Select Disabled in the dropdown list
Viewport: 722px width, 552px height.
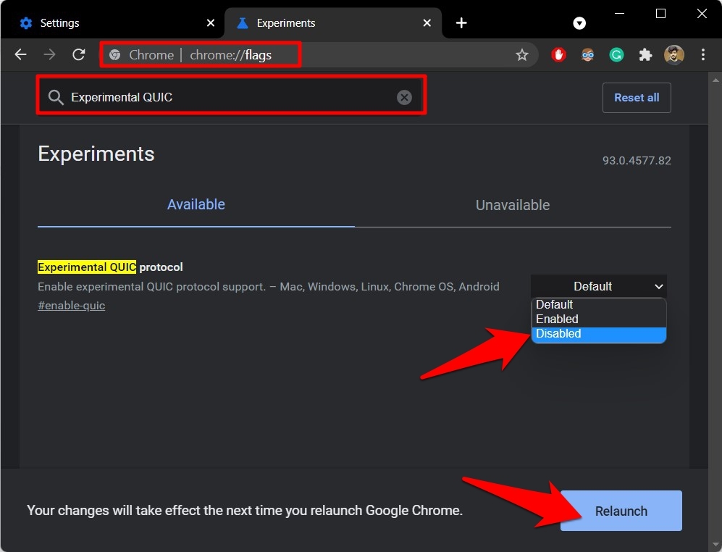598,334
